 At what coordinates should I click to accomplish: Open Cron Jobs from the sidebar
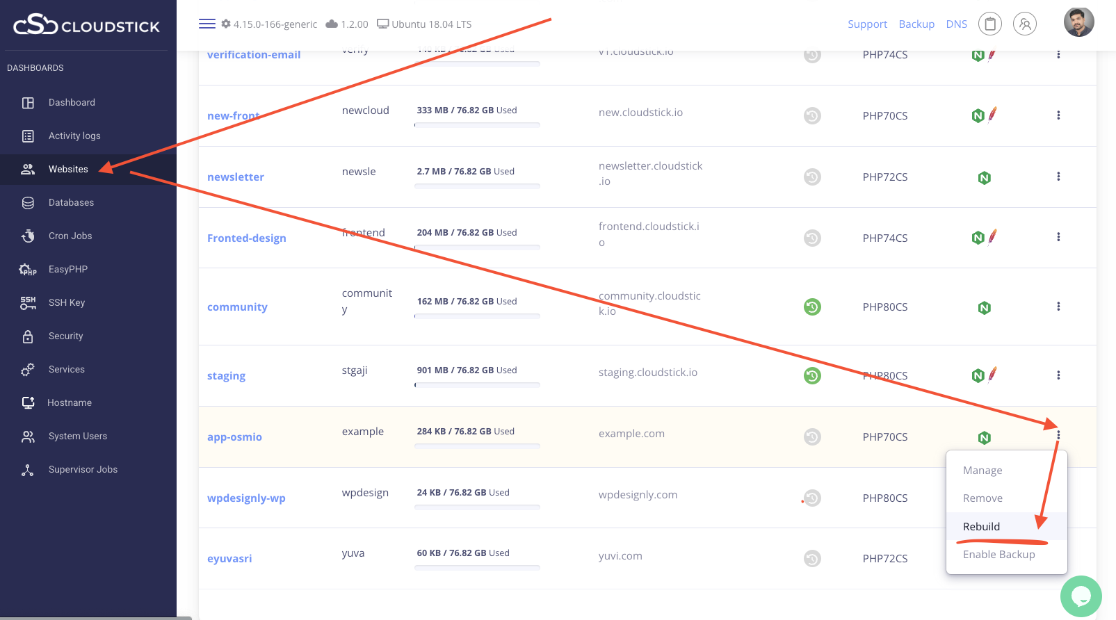tap(70, 236)
